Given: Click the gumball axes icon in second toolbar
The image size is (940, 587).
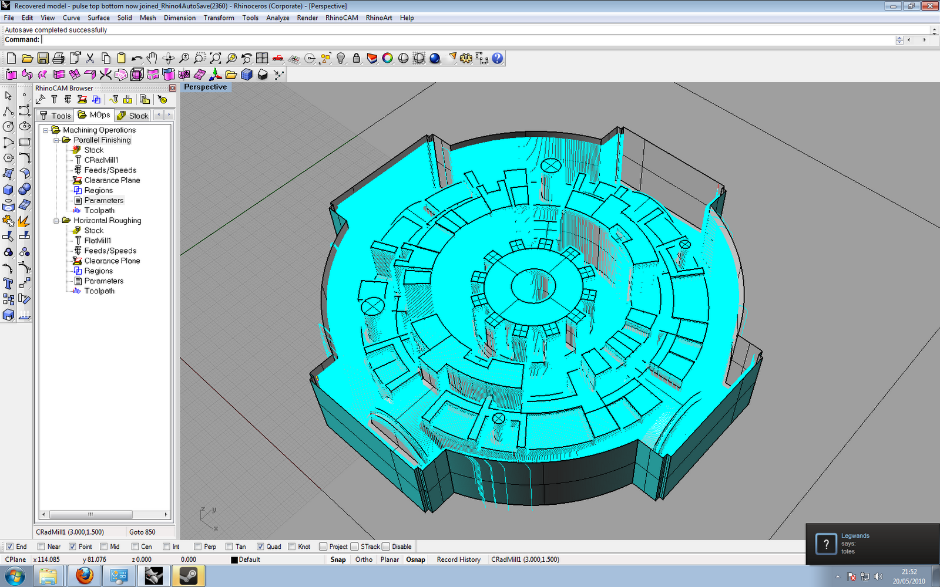Looking at the screenshot, I should [216, 75].
